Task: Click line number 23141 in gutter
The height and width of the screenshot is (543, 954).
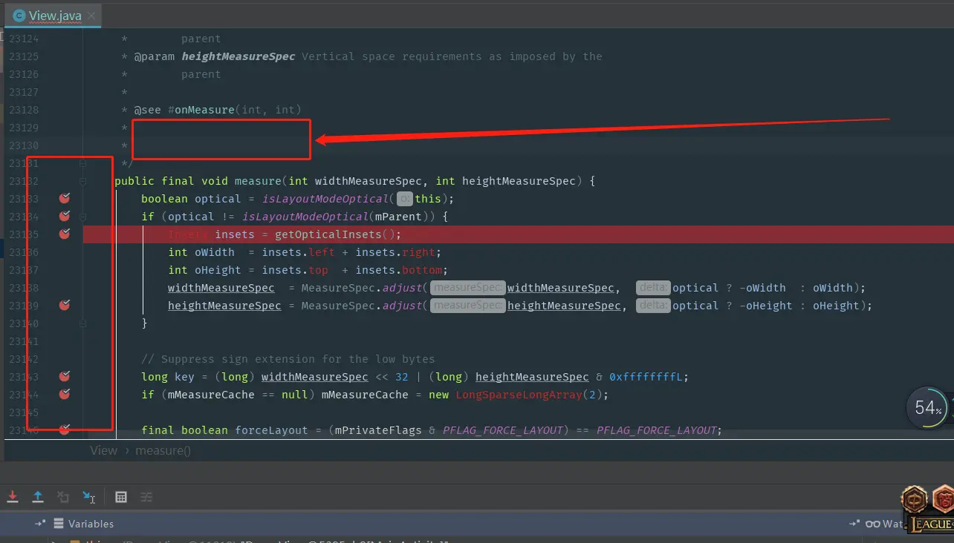Action: point(24,341)
